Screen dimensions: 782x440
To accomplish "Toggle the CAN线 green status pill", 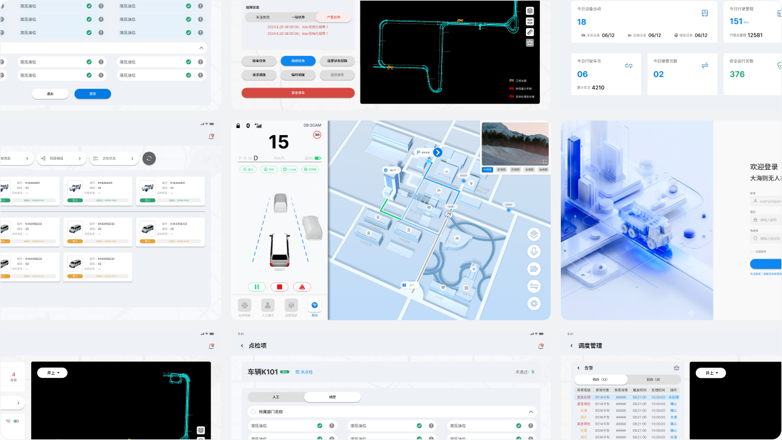I will point(289,169).
